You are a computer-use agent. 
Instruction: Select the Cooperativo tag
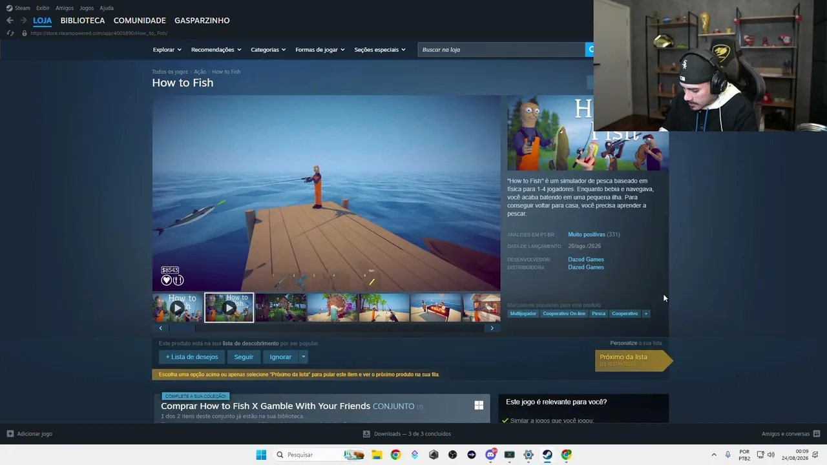point(625,314)
